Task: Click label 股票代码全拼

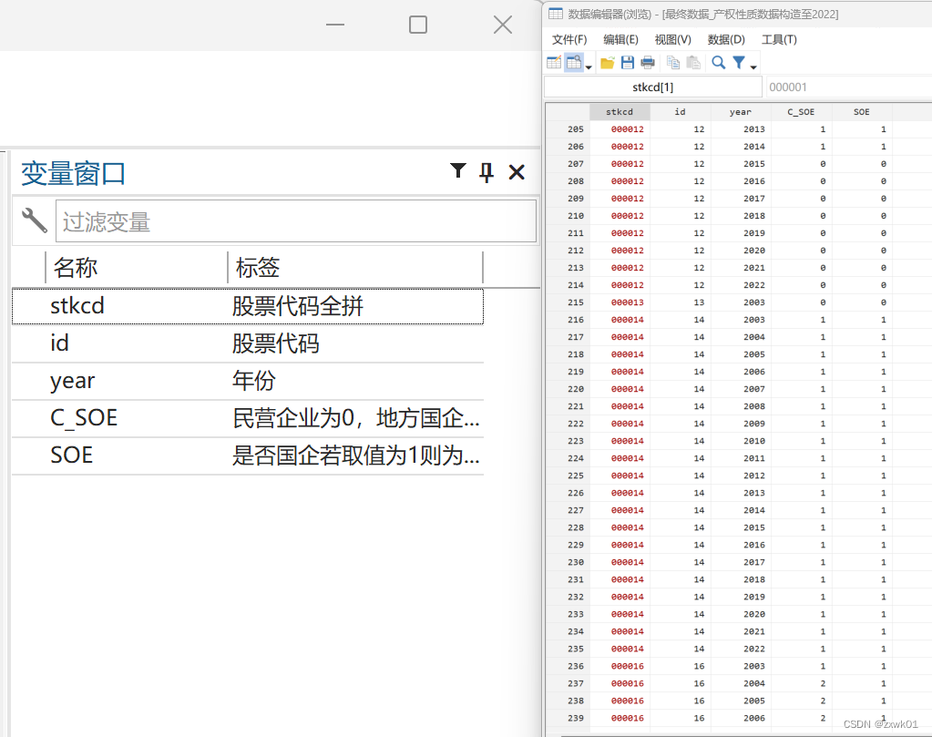Action: [x=297, y=306]
